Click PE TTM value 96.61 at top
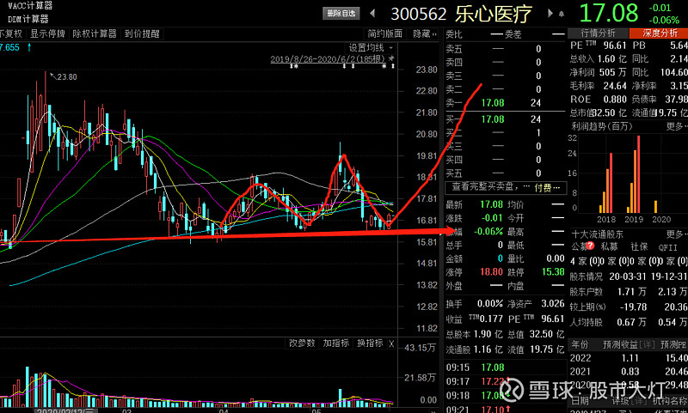Screen dimensions: 688x413 615,46
